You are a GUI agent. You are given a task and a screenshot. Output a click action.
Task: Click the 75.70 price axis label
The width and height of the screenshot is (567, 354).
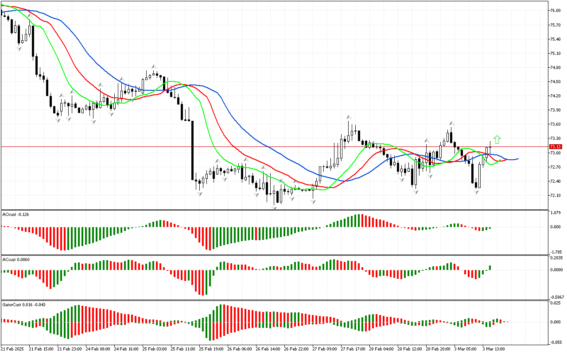pos(555,25)
